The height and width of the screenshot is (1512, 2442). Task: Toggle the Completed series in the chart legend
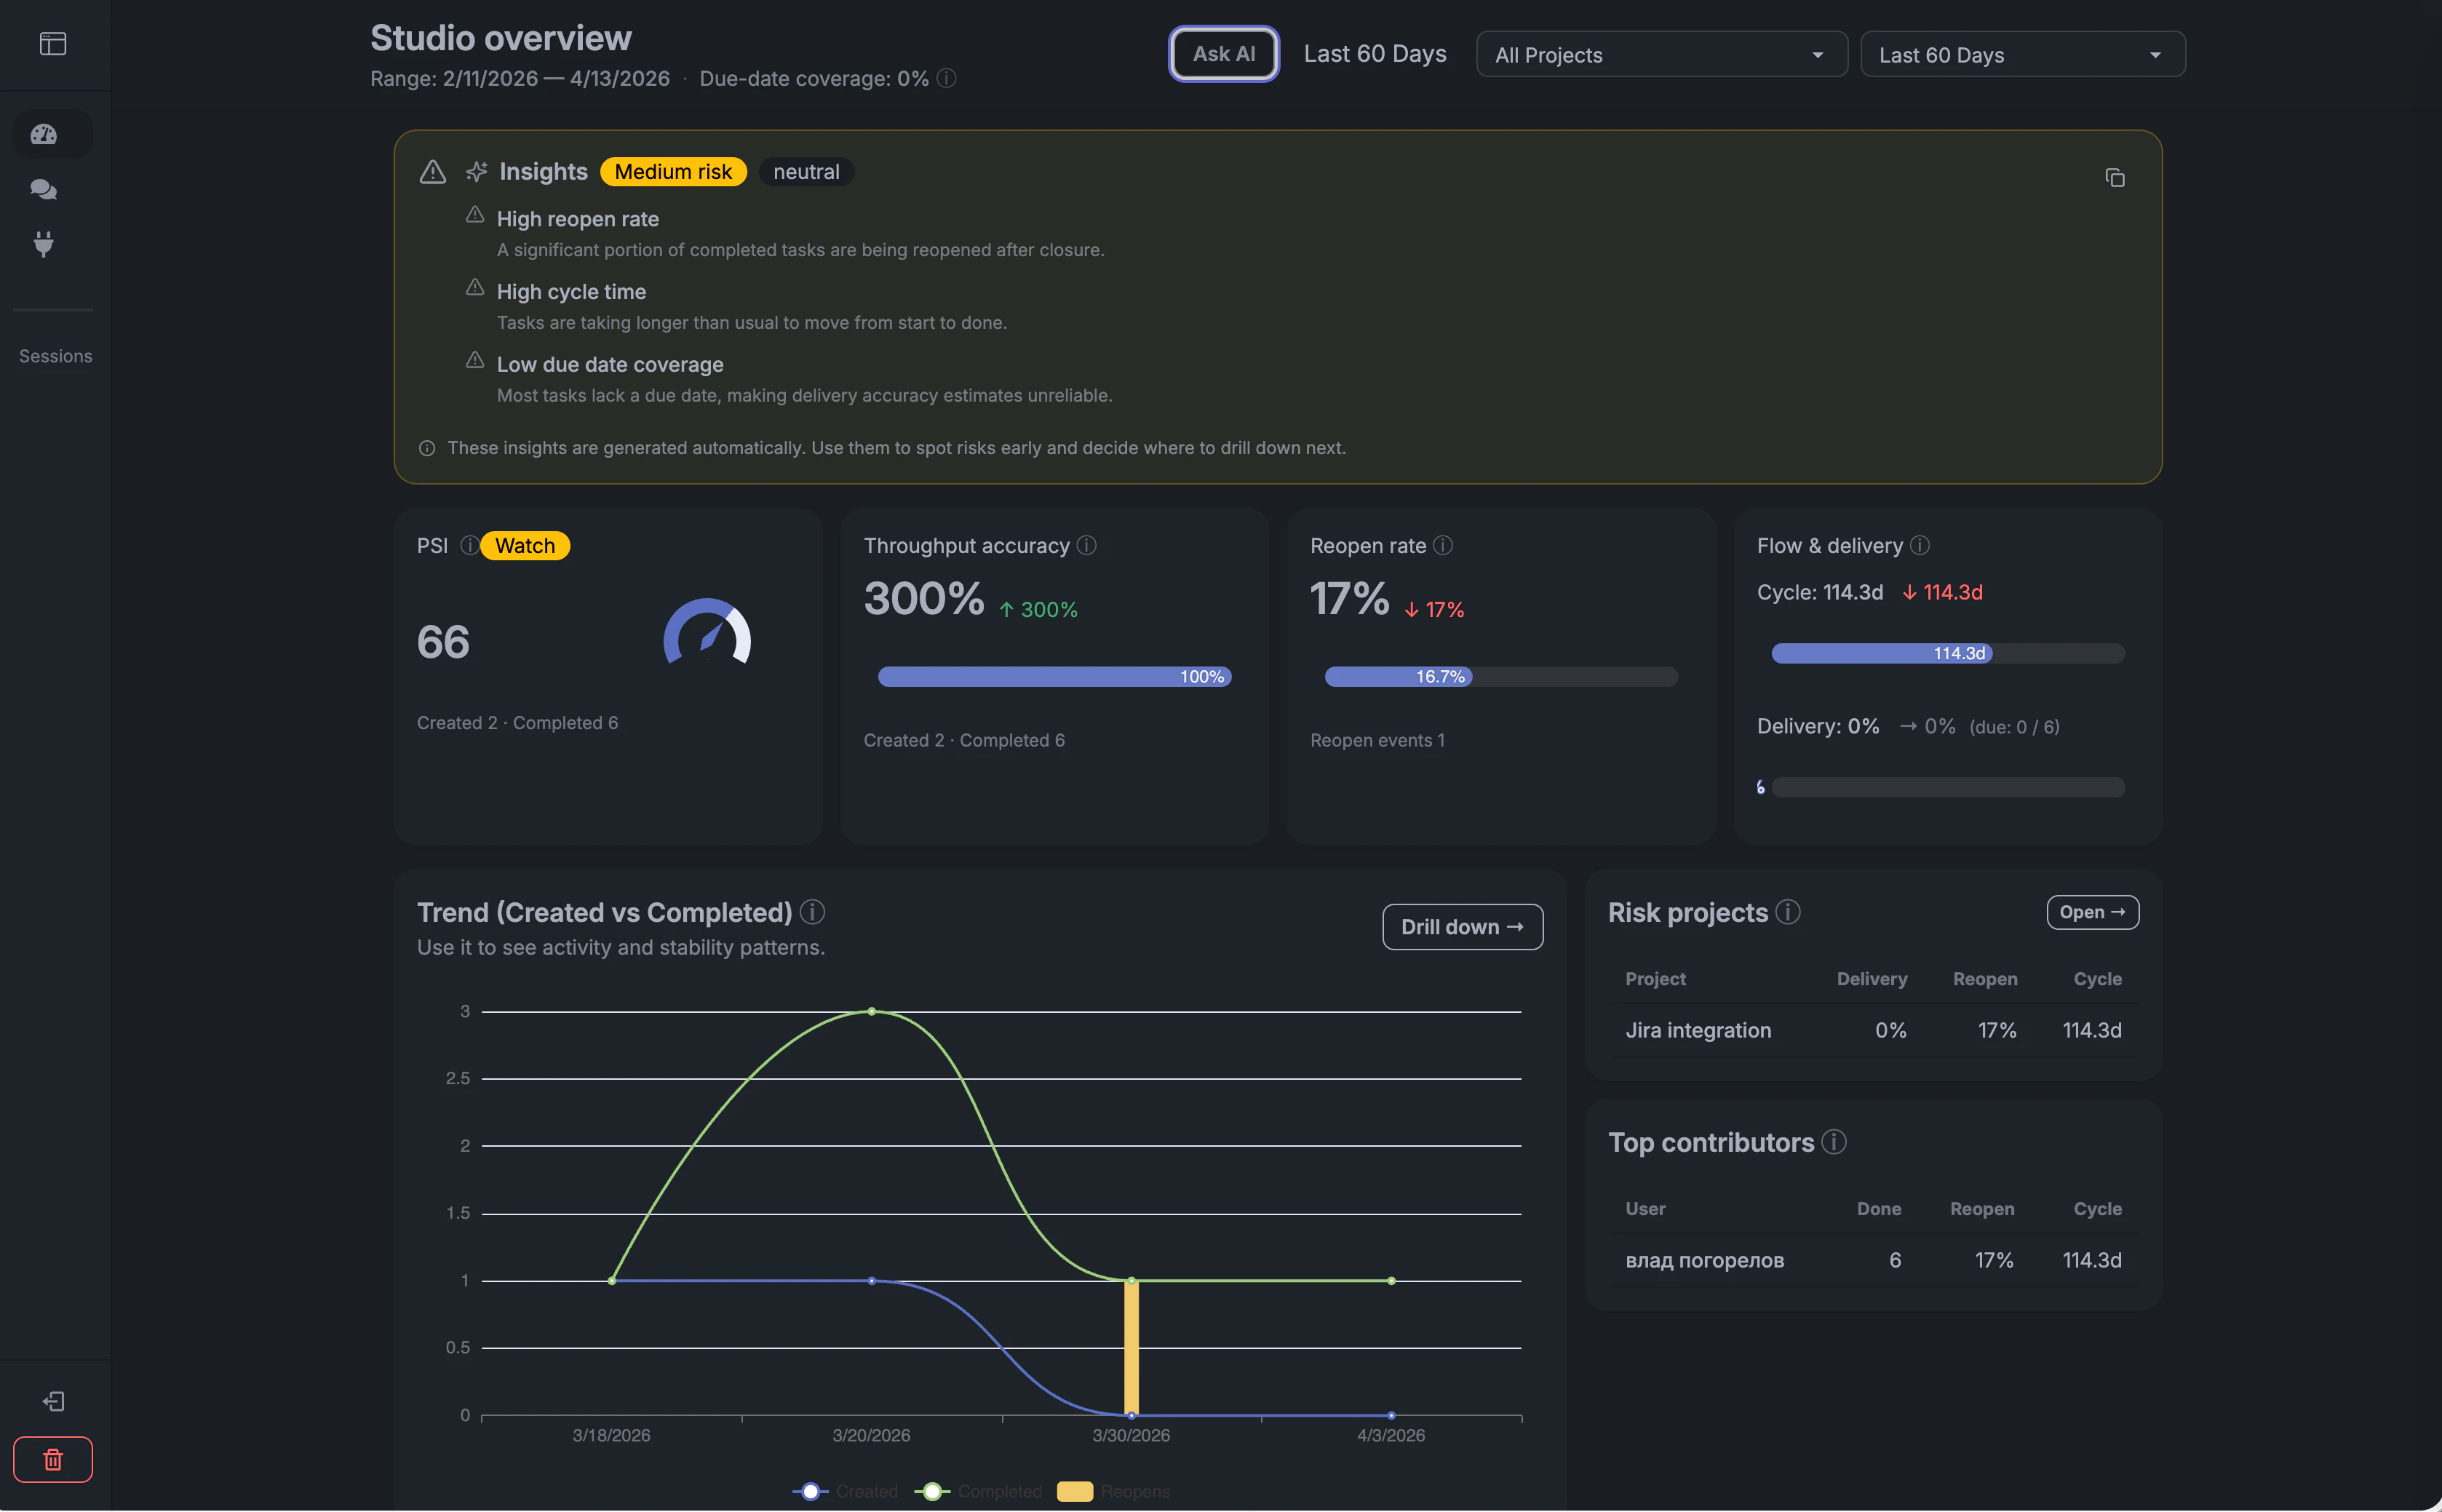[x=977, y=1491]
